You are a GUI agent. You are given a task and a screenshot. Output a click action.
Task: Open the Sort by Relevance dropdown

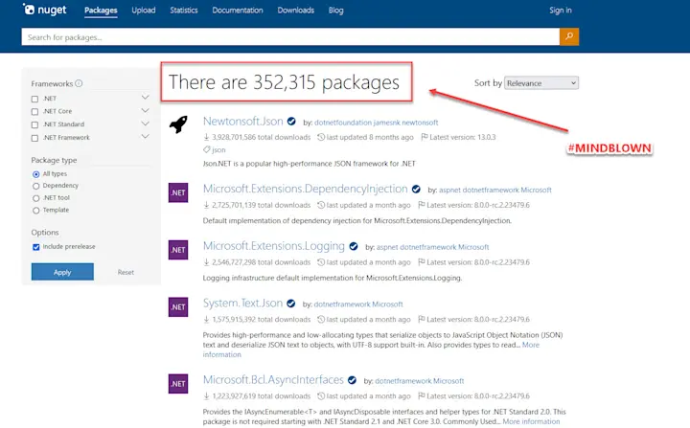[541, 82]
